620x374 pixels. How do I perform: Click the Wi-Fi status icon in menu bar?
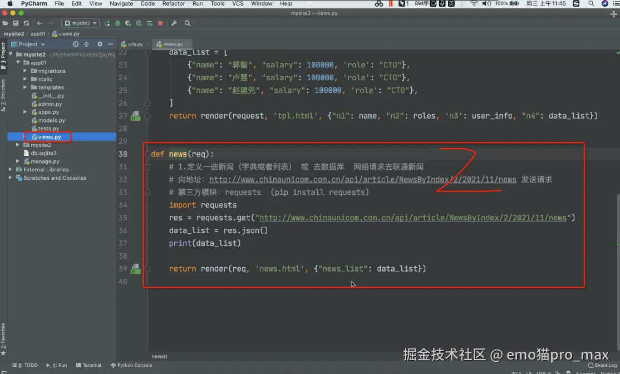[x=474, y=3]
